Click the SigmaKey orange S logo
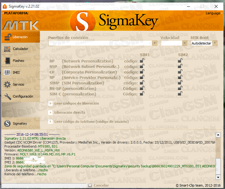The height and width of the screenshot is (189, 225). point(83,21)
